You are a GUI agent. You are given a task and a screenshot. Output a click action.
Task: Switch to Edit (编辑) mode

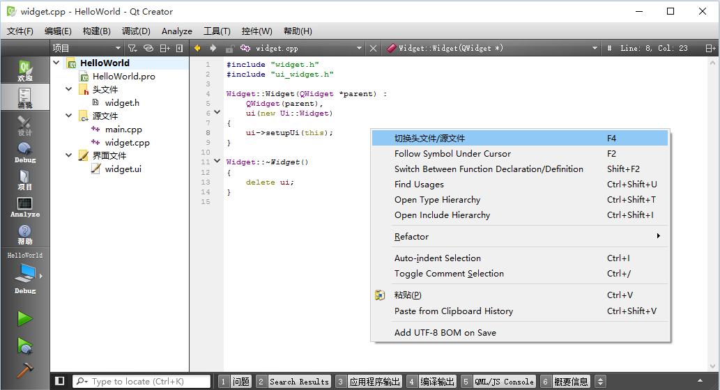(x=25, y=97)
